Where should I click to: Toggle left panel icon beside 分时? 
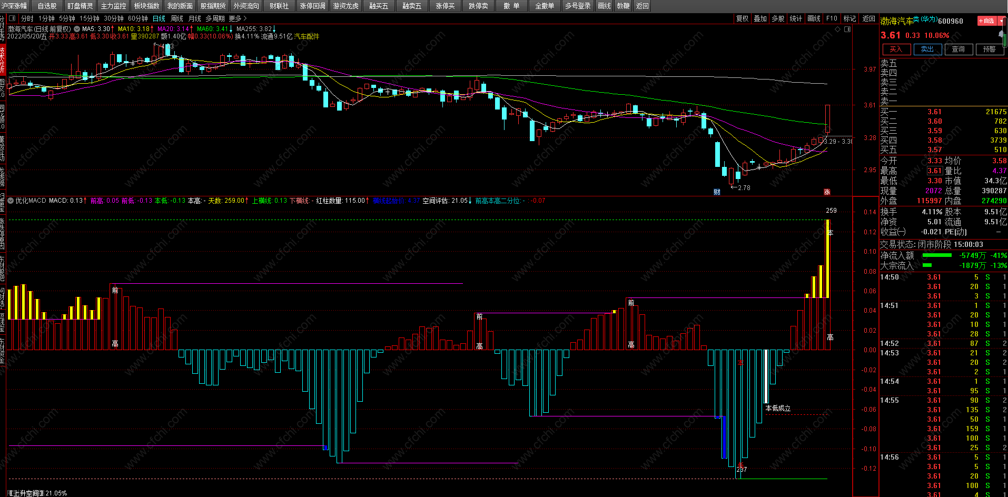tap(12, 18)
